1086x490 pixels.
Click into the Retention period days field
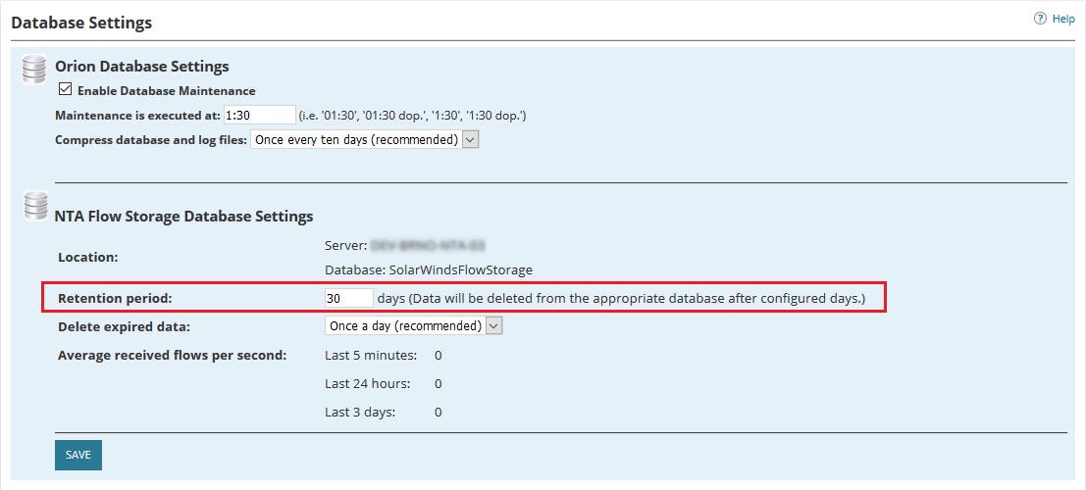tap(348, 298)
